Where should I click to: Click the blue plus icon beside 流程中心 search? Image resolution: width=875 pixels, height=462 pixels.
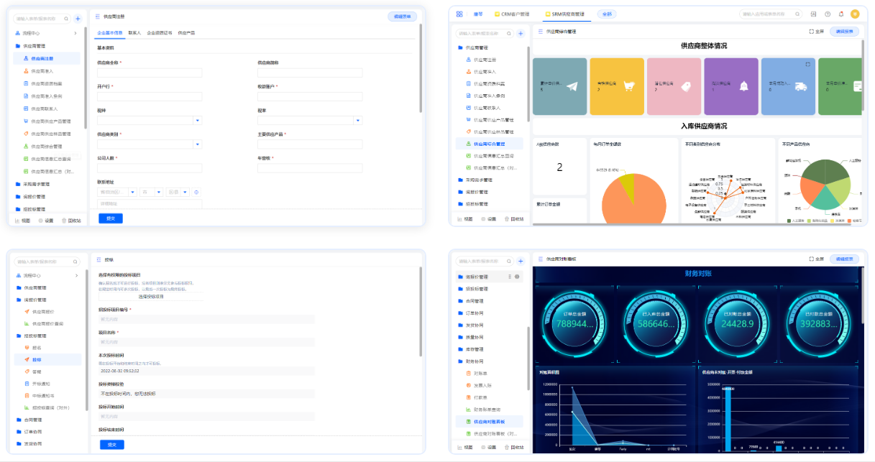click(x=78, y=19)
